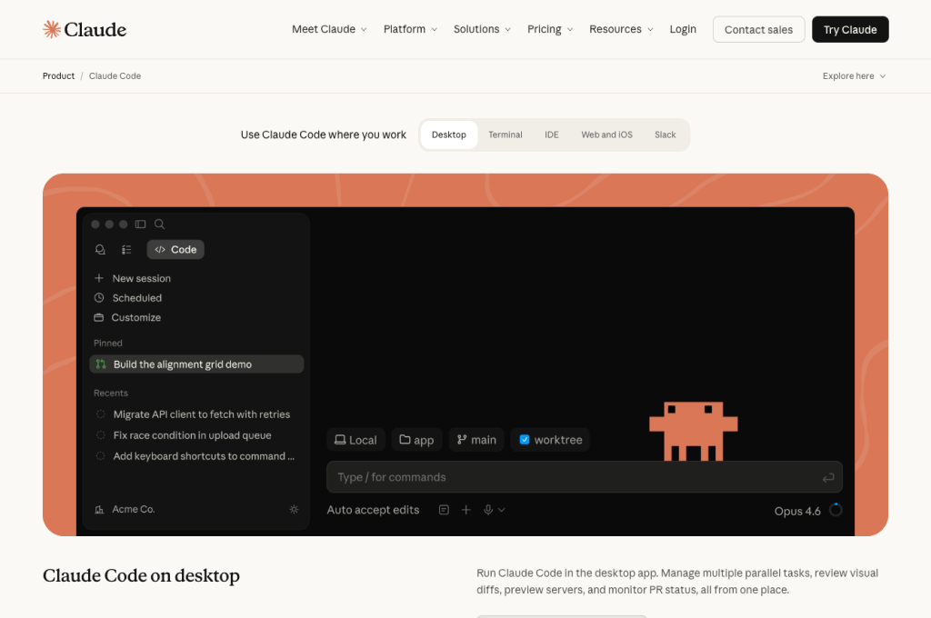This screenshot has height=618, width=931.
Task: Toggle the worktree checkbox
Action: (525, 439)
